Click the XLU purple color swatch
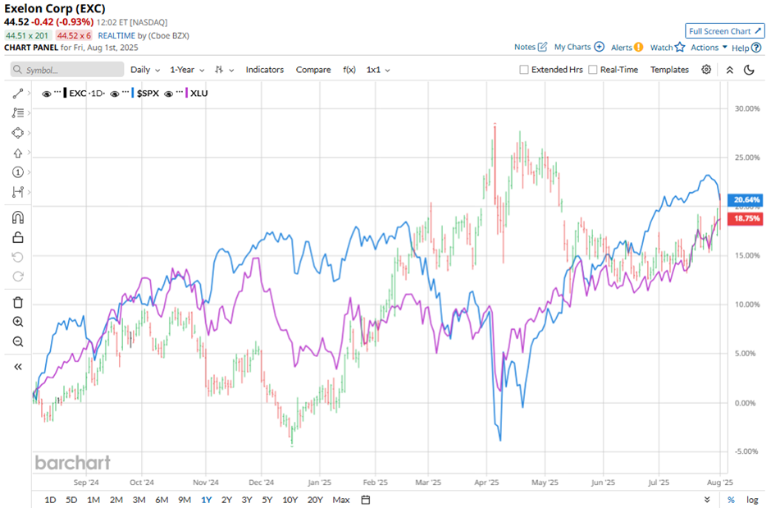This screenshot has height=508, width=771. point(186,94)
